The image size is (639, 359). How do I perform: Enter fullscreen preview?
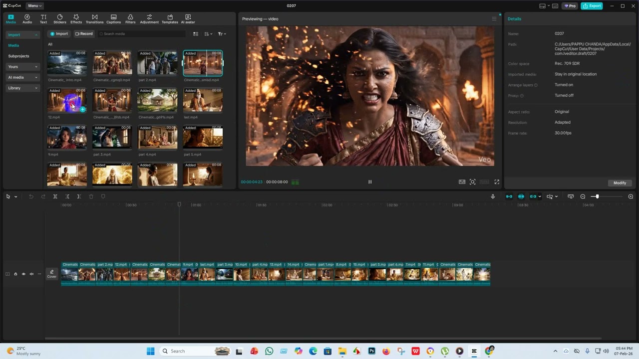tap(497, 182)
